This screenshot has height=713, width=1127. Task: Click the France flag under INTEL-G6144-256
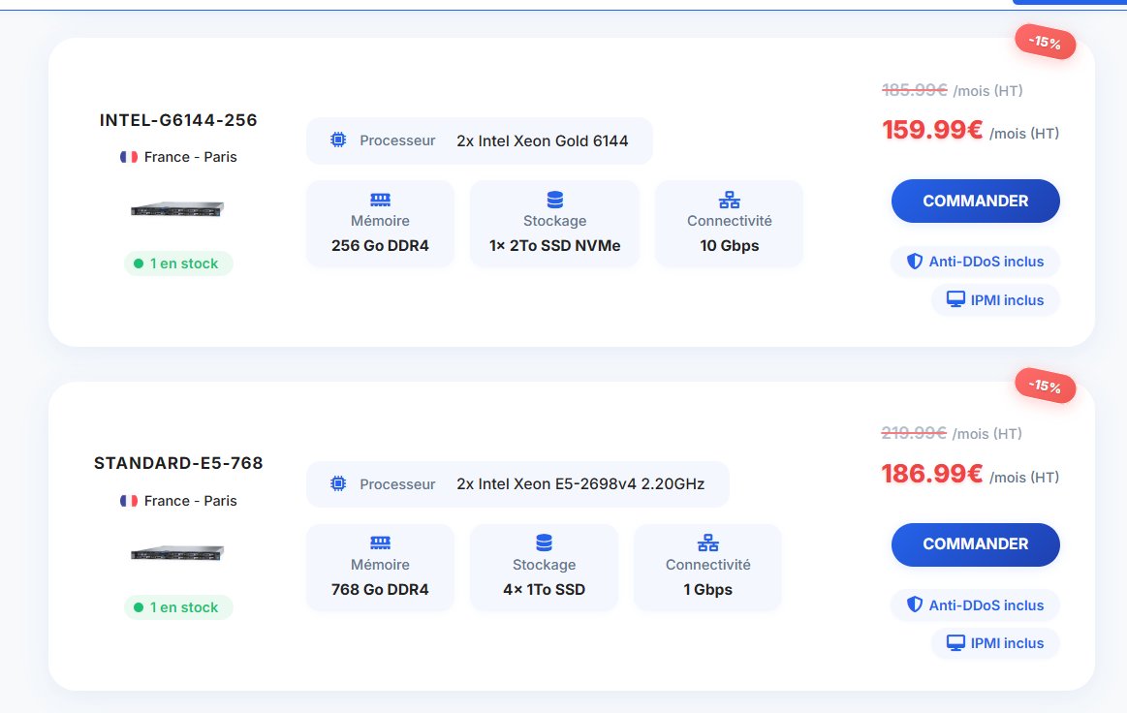(128, 156)
